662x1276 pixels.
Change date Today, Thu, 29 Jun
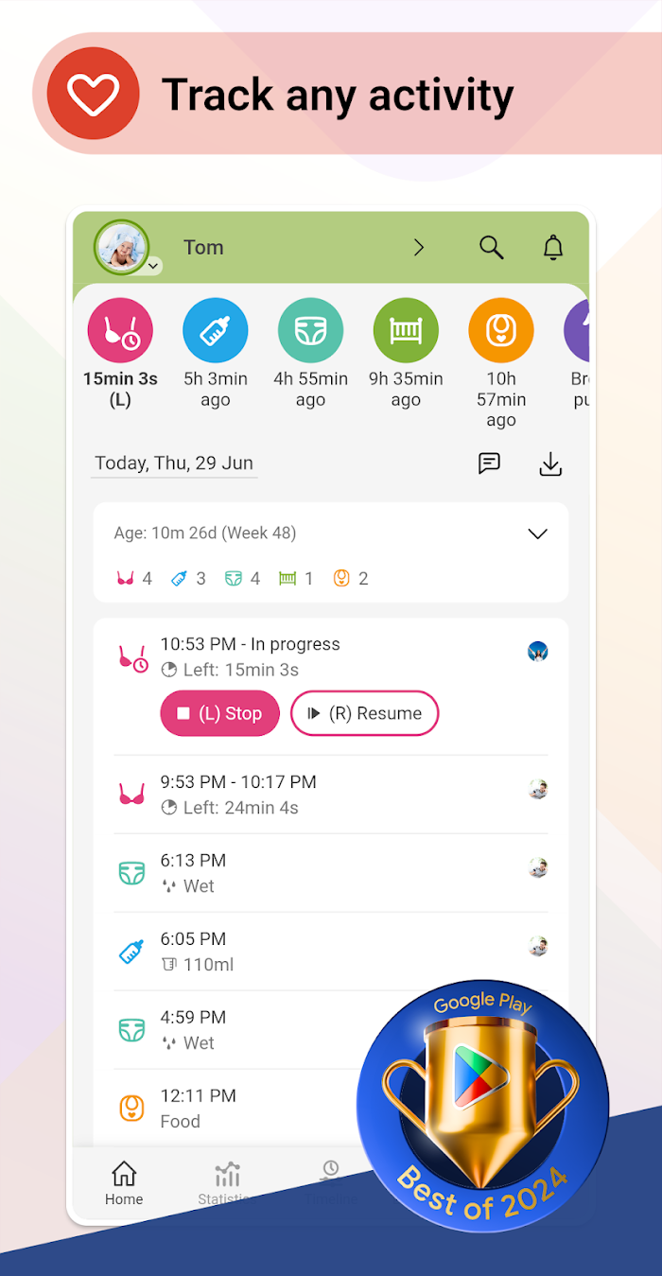tap(174, 463)
